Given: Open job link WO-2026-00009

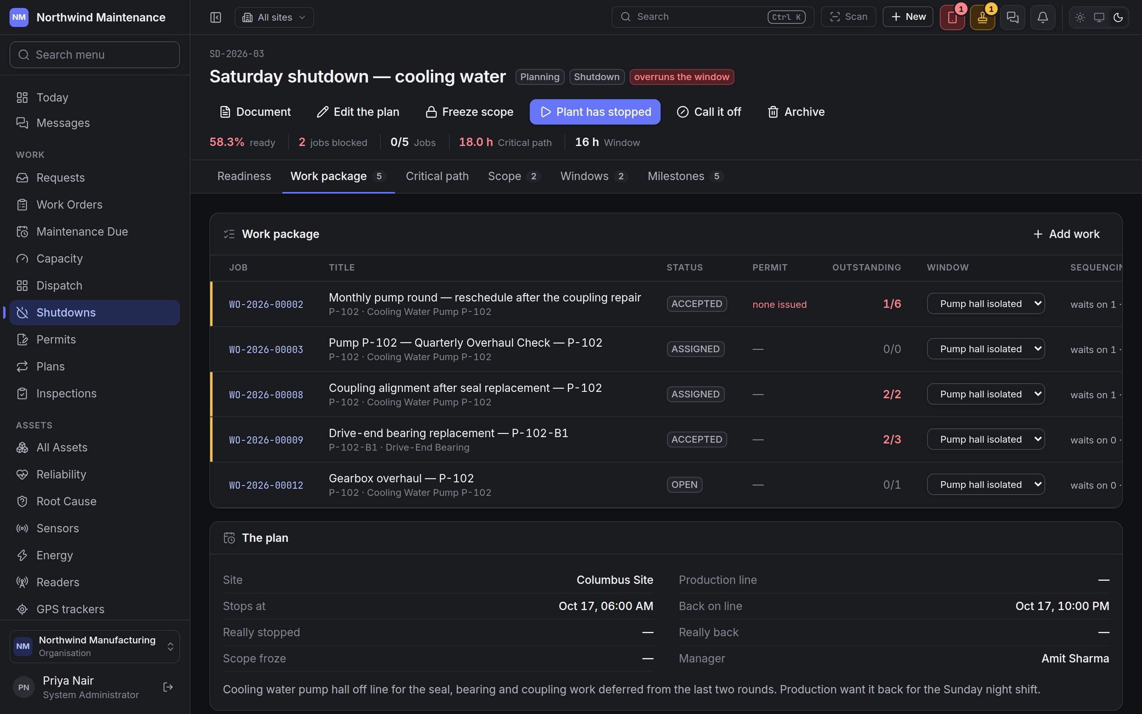Looking at the screenshot, I should [x=266, y=440].
